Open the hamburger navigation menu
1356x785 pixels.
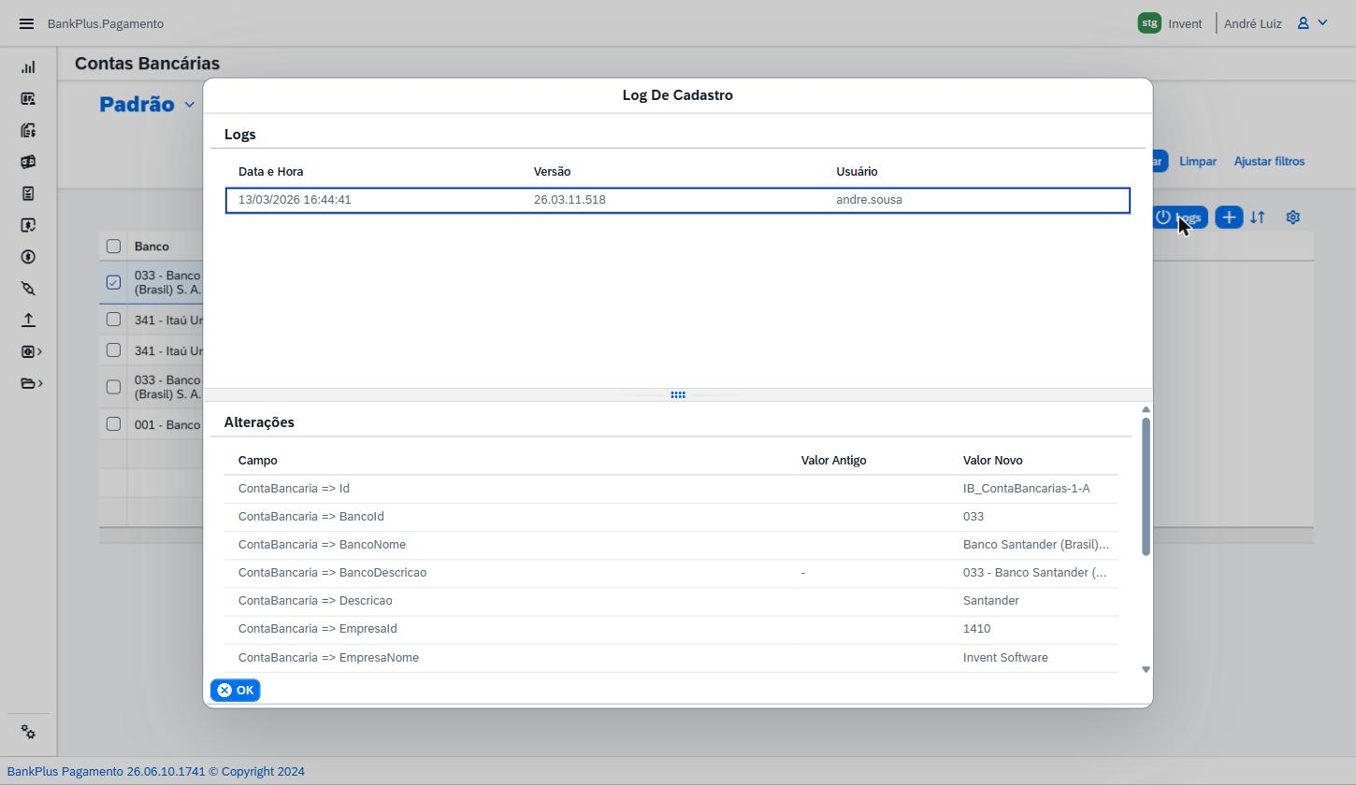[x=26, y=23]
